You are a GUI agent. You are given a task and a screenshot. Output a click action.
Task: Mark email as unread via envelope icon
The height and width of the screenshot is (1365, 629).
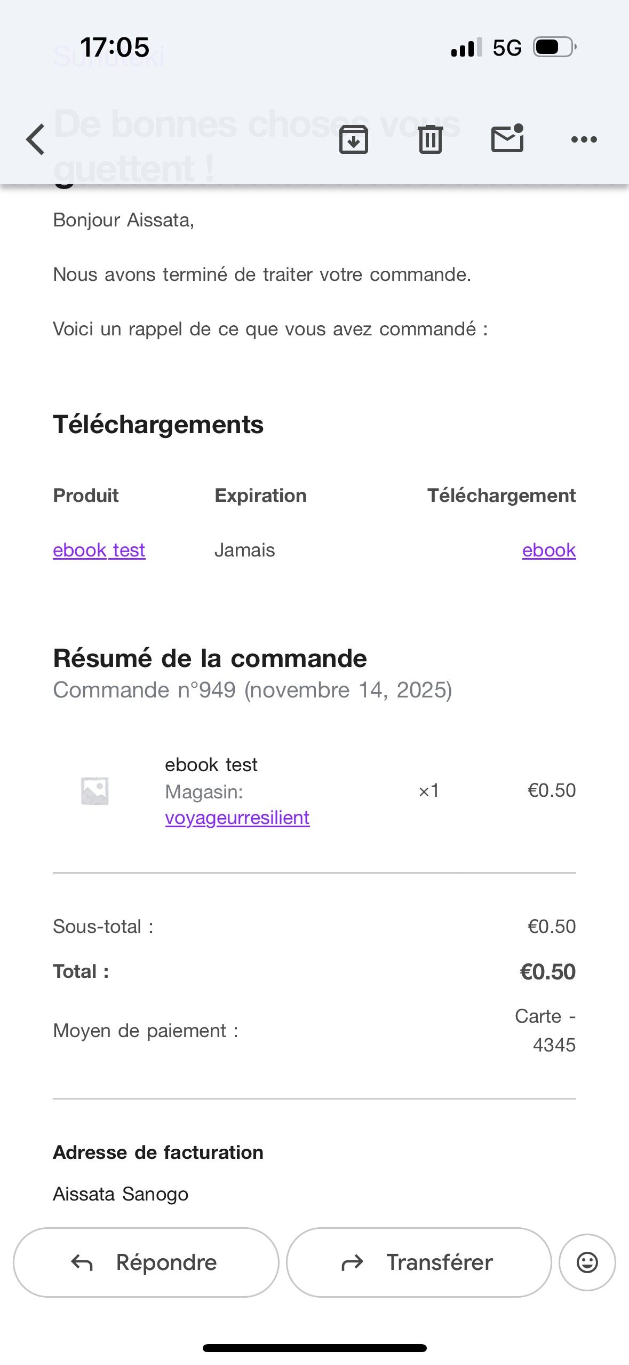tap(507, 139)
